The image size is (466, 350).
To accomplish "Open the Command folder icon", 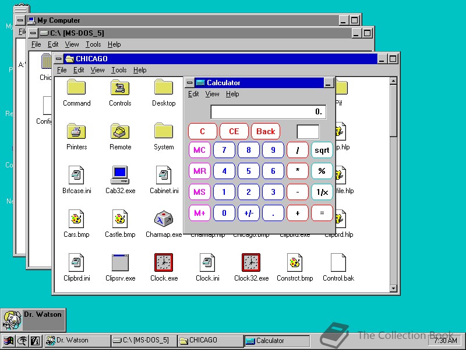I will pos(76,87).
